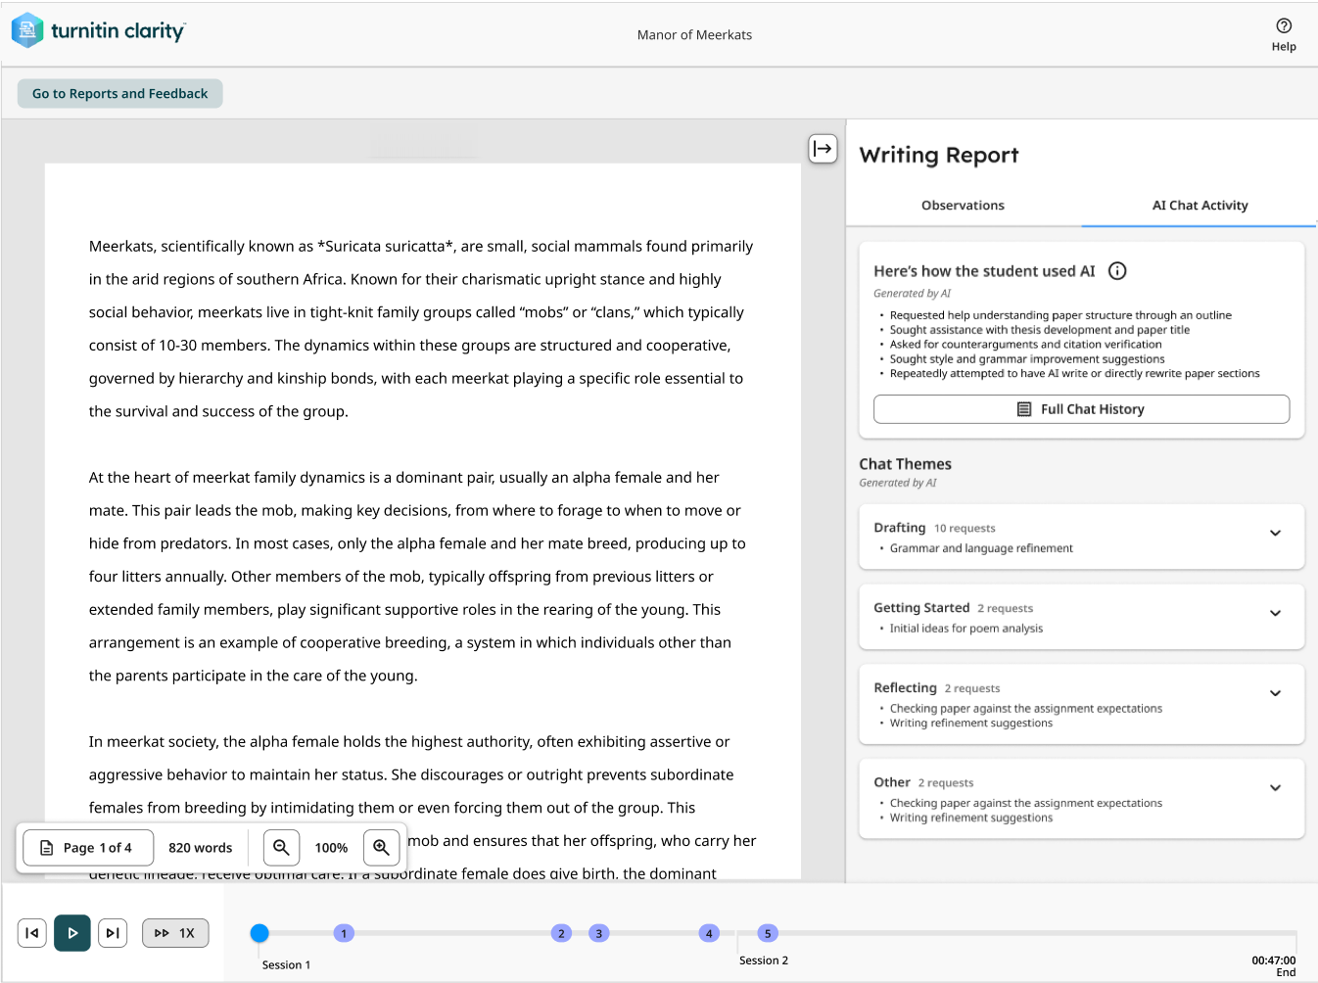The width and height of the screenshot is (1318, 983).
Task: Zoom in on the document view
Action: 382,847
